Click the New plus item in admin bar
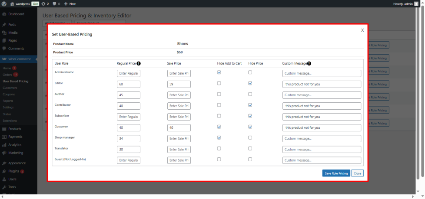This screenshot has height=199, width=425. tap(70, 3)
